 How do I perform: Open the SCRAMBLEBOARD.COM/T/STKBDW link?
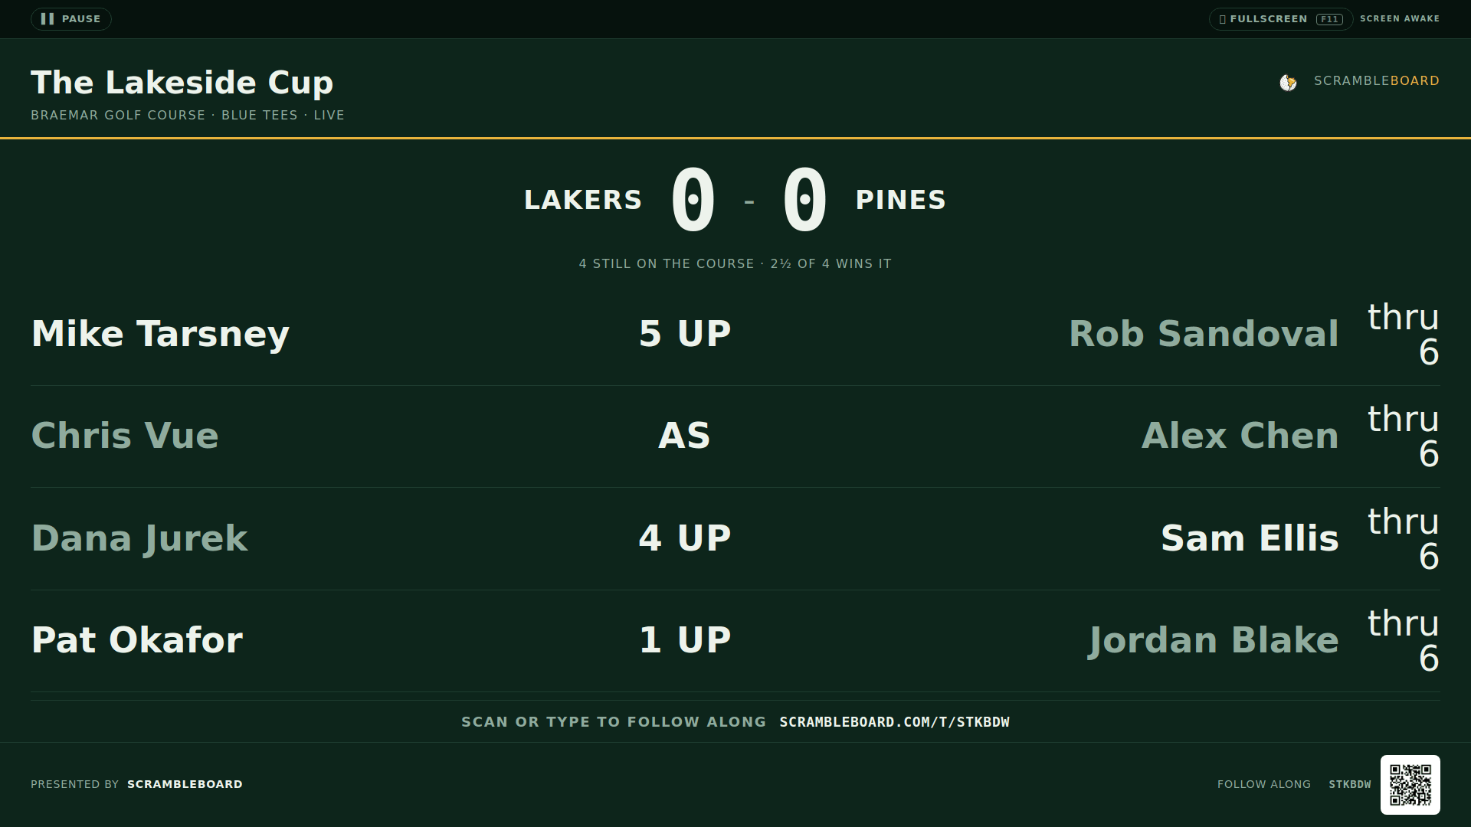pos(894,722)
